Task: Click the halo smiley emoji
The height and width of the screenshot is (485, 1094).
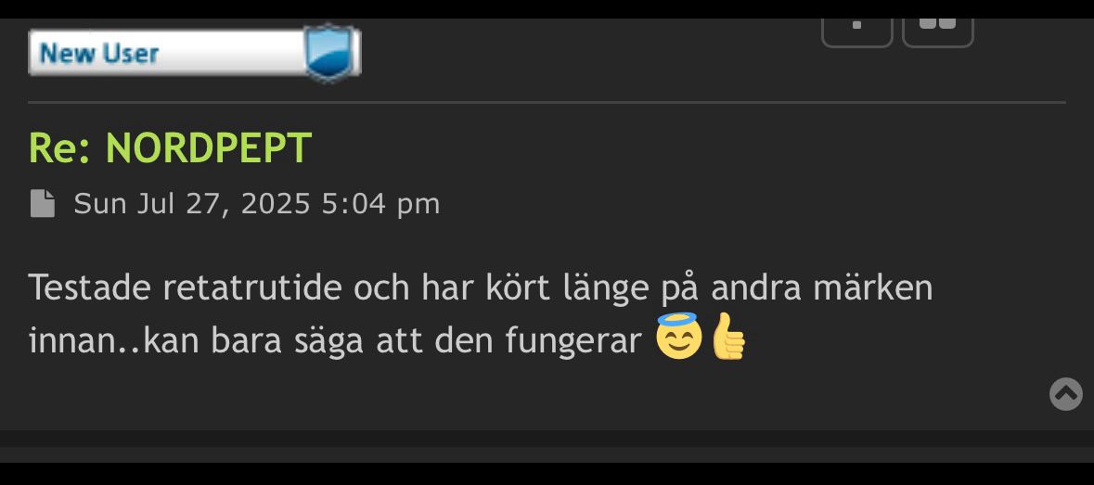Action: (679, 336)
